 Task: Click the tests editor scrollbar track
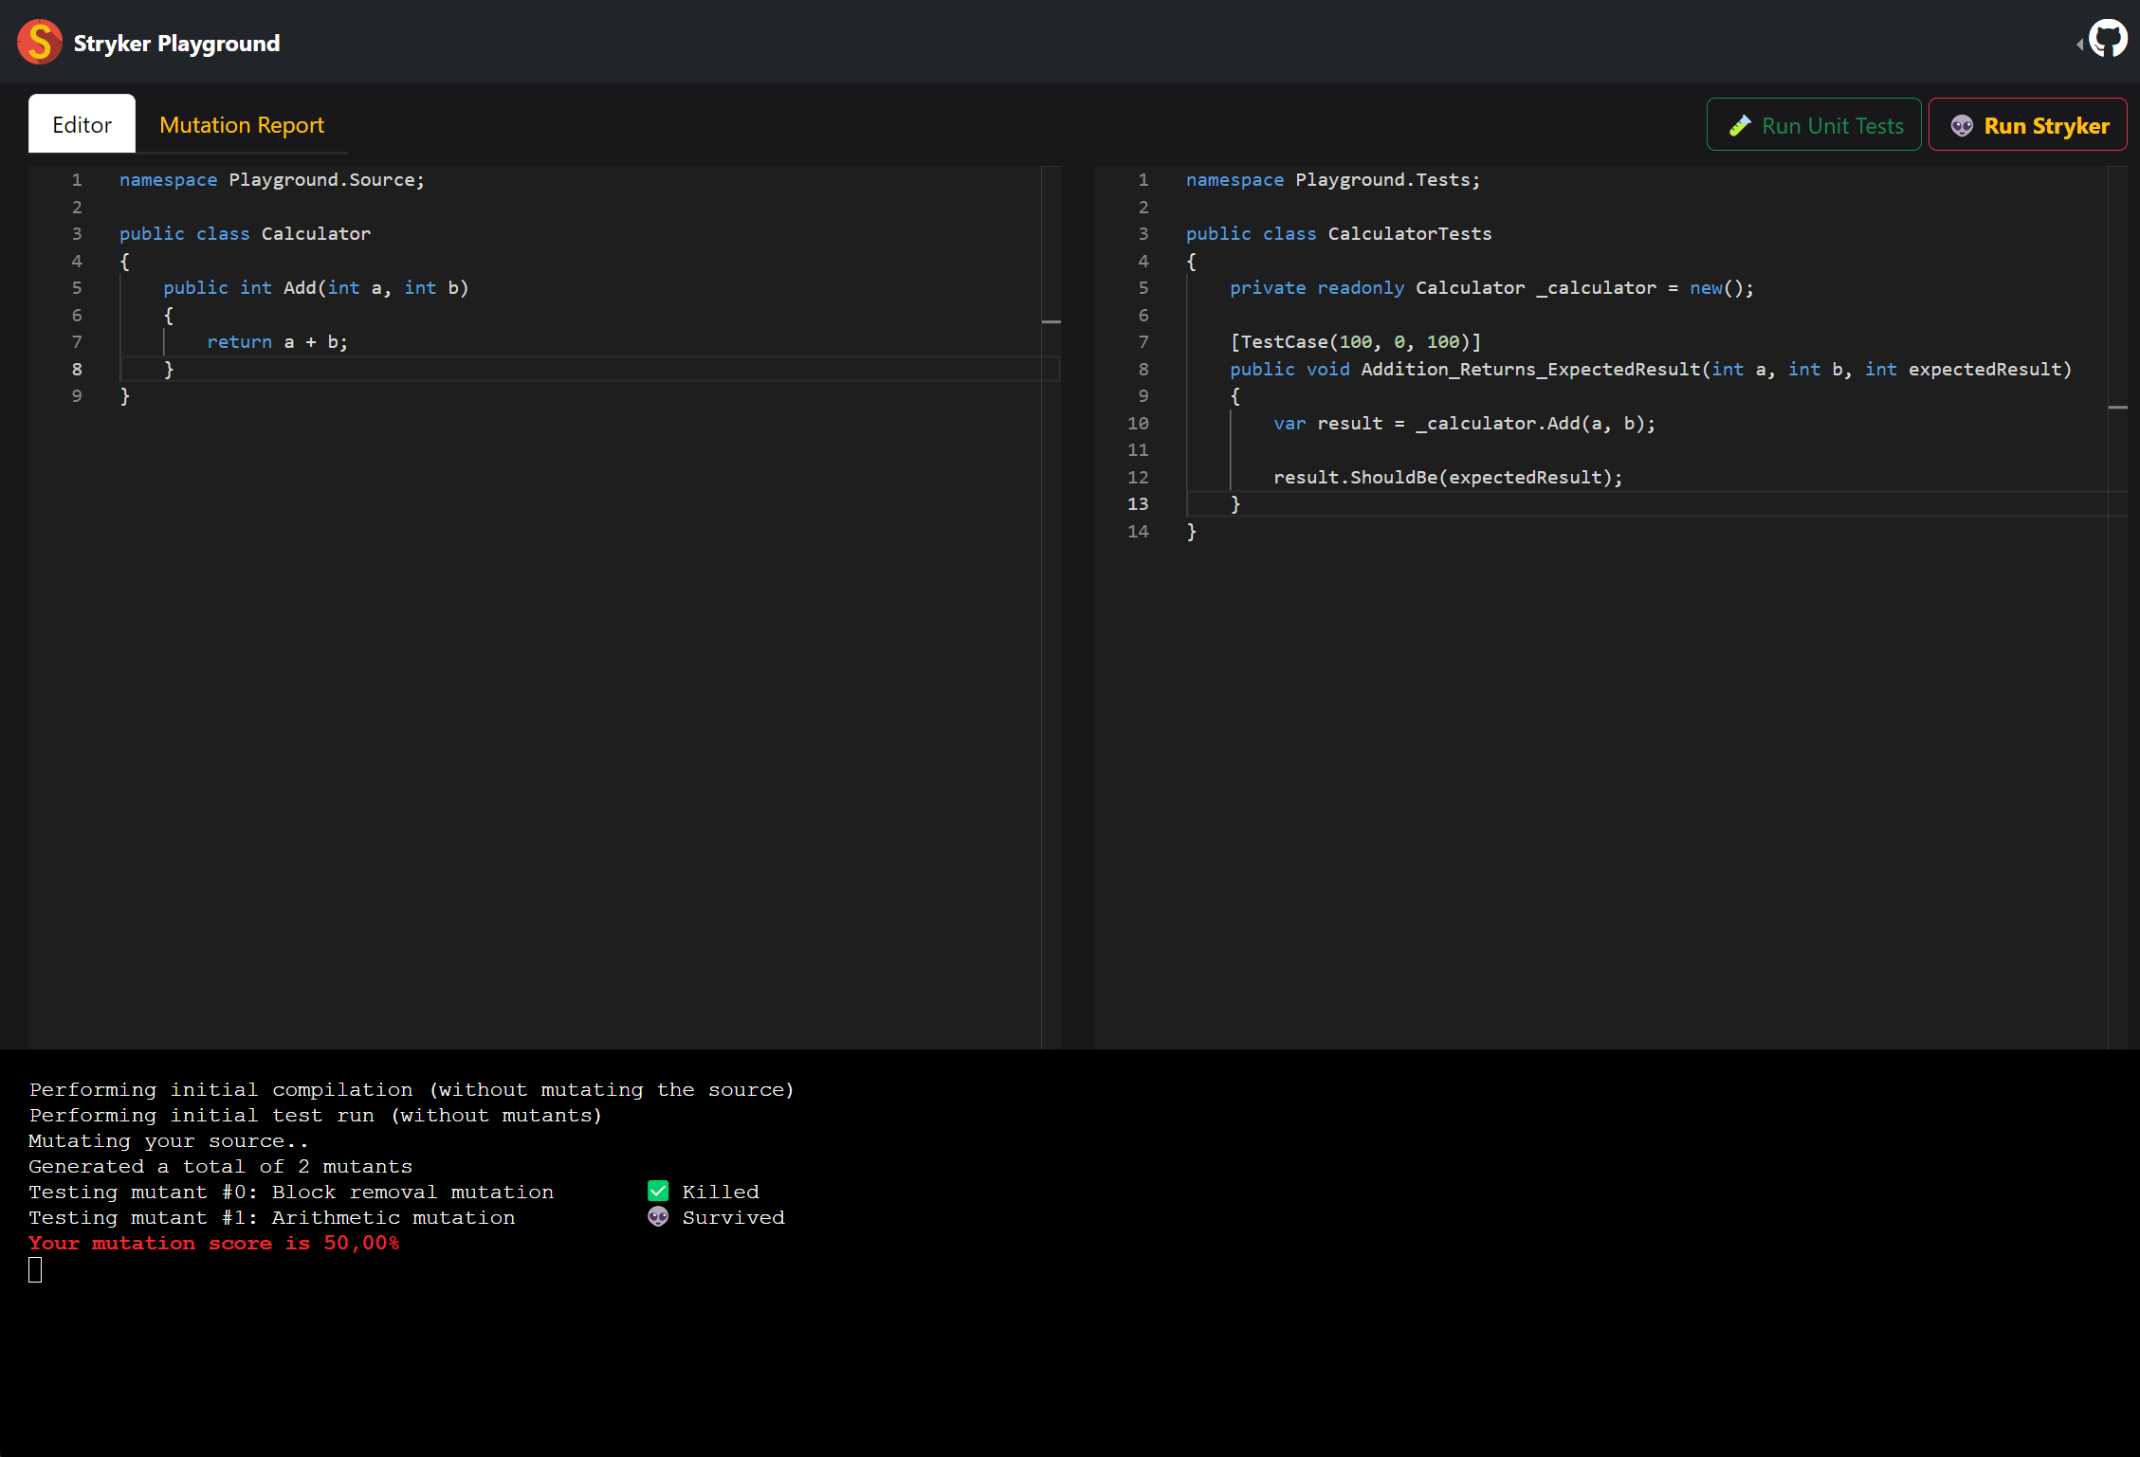2117,607
